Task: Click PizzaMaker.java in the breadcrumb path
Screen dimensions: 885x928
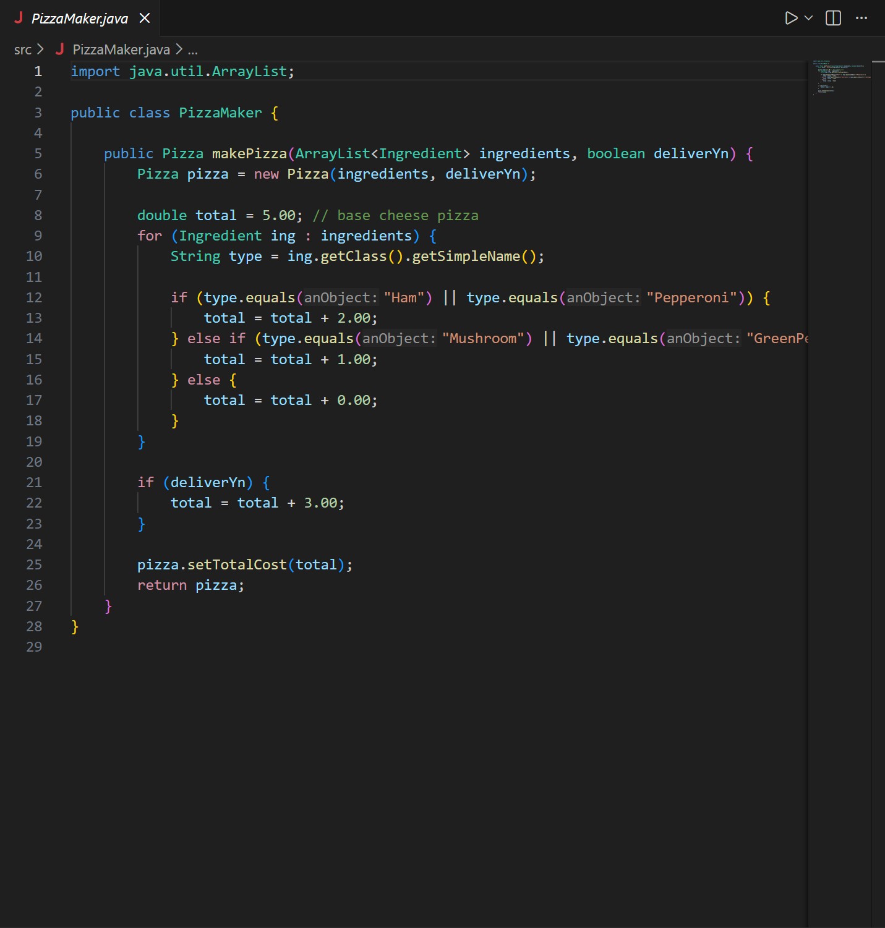Action: (121, 49)
